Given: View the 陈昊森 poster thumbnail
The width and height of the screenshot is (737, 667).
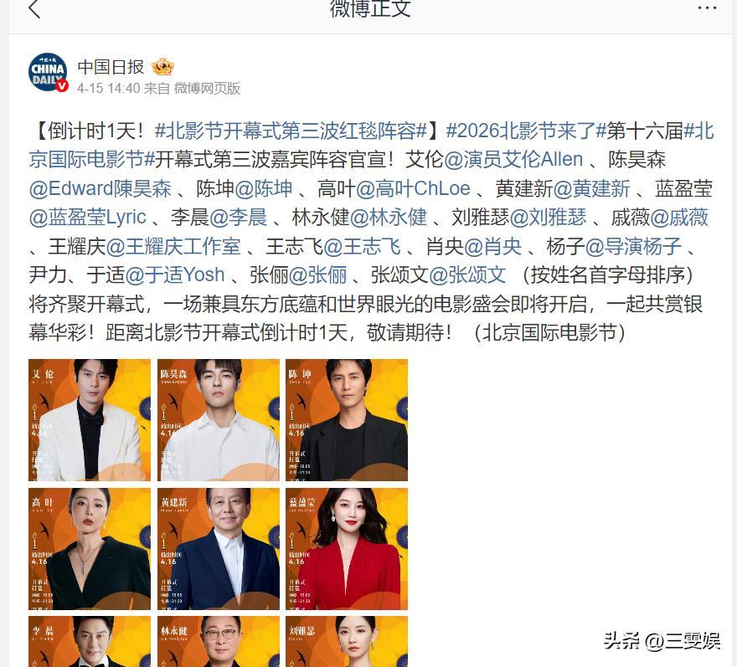Looking at the screenshot, I should point(219,420).
